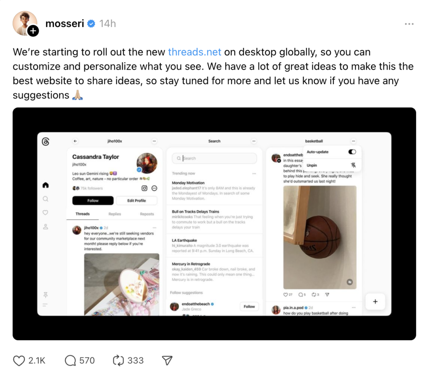Click the sidebar pin icon
Viewport: 426px width, 369px height.
point(45,295)
